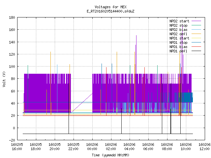Click the -20 volt axis tick label
The image size is (211, 158).
click(12, 140)
